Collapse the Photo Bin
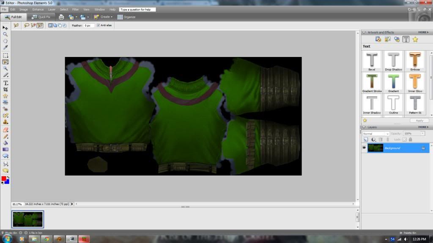Screen dimensions: 433x243 (x=3, y=233)
